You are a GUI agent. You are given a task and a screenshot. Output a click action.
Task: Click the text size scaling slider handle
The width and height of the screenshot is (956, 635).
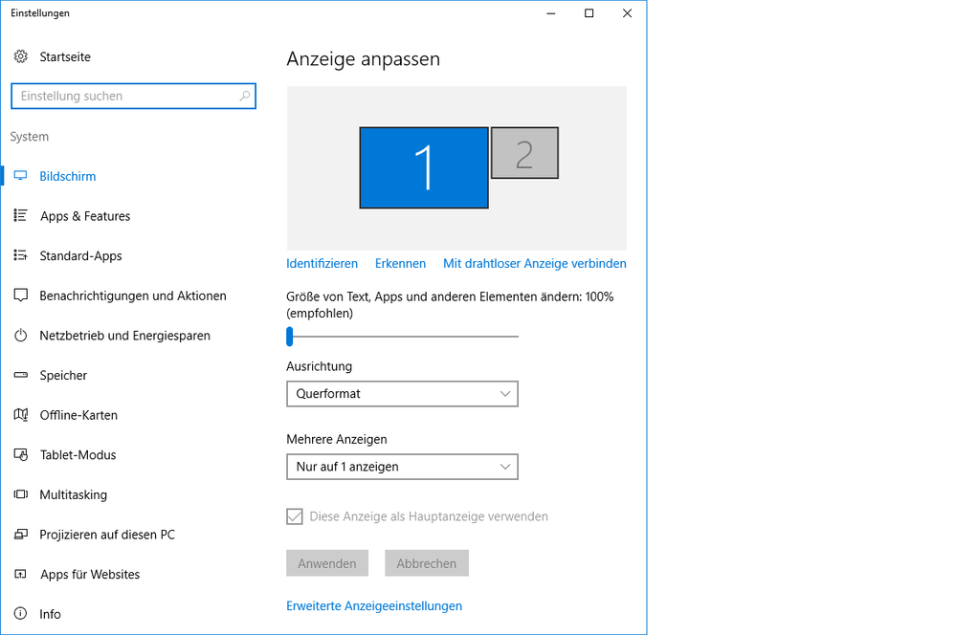[x=290, y=337]
